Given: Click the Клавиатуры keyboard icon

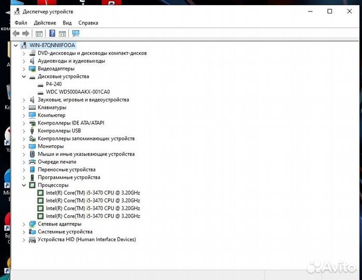Looking at the screenshot, I should [x=32, y=107].
